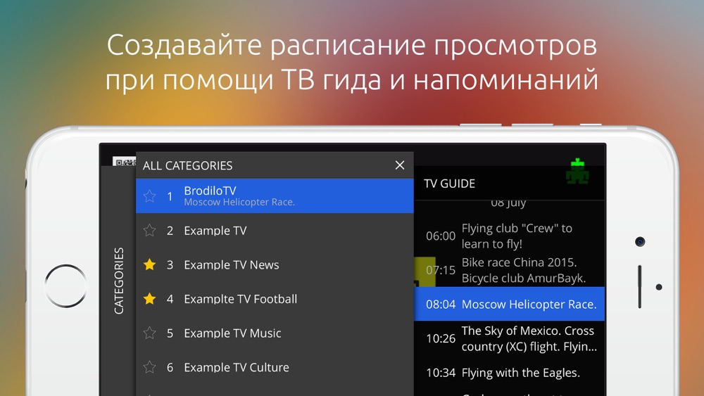Open 10:34 Flying with the Eagles program
The height and width of the screenshot is (396, 704).
[x=509, y=373]
